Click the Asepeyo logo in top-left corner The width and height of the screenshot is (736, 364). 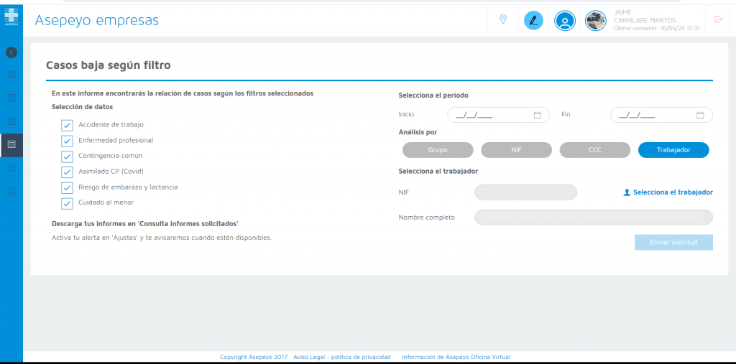(x=11, y=17)
